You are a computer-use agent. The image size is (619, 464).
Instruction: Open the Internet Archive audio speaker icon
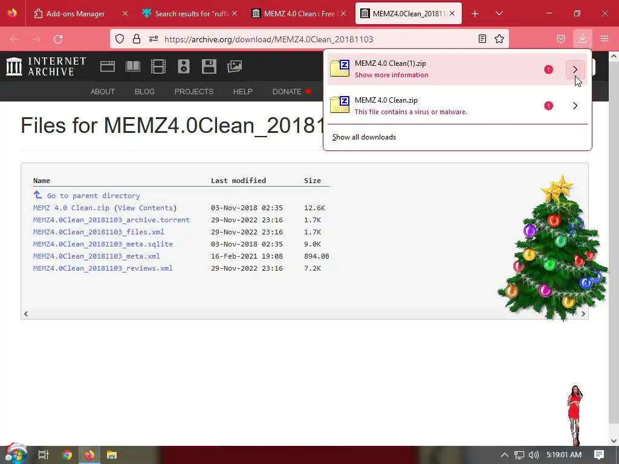184,66
